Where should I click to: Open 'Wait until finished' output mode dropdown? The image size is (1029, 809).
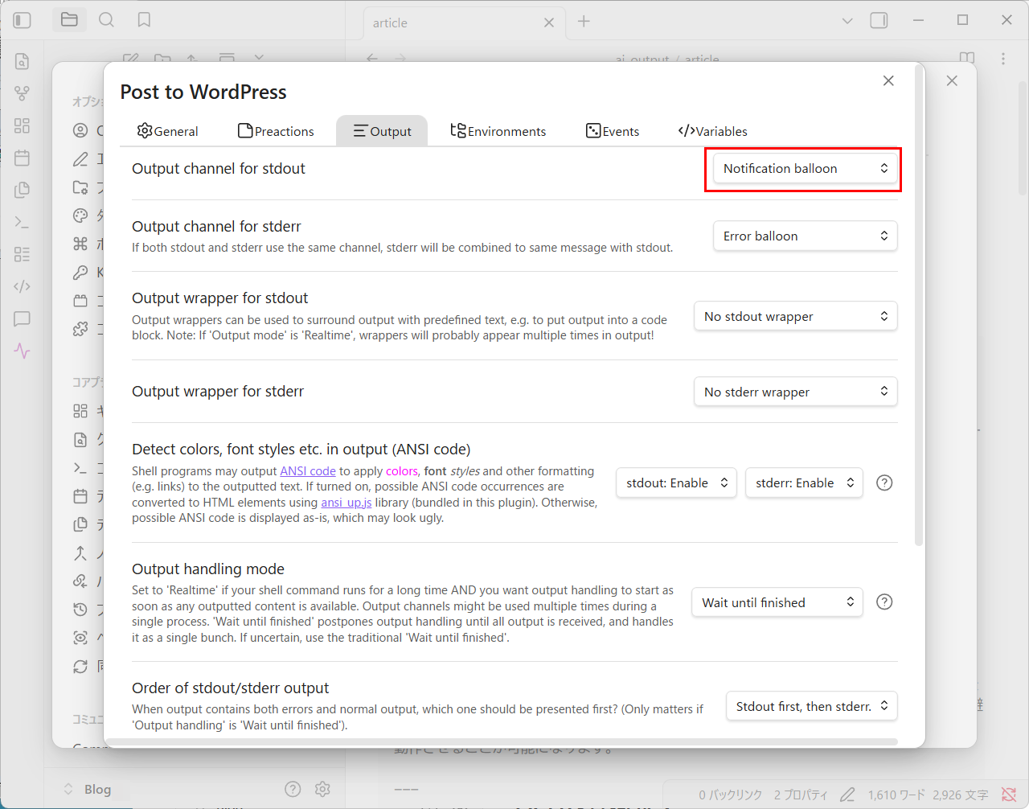(777, 603)
